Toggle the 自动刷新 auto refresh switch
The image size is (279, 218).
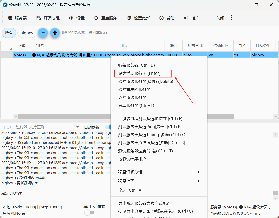click(x=108, y=127)
